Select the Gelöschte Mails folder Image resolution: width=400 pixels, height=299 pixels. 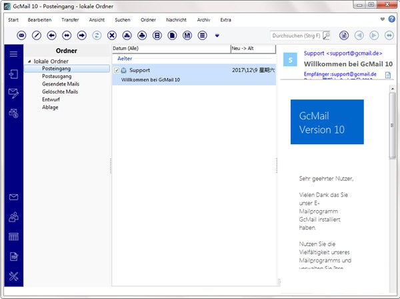(x=60, y=91)
